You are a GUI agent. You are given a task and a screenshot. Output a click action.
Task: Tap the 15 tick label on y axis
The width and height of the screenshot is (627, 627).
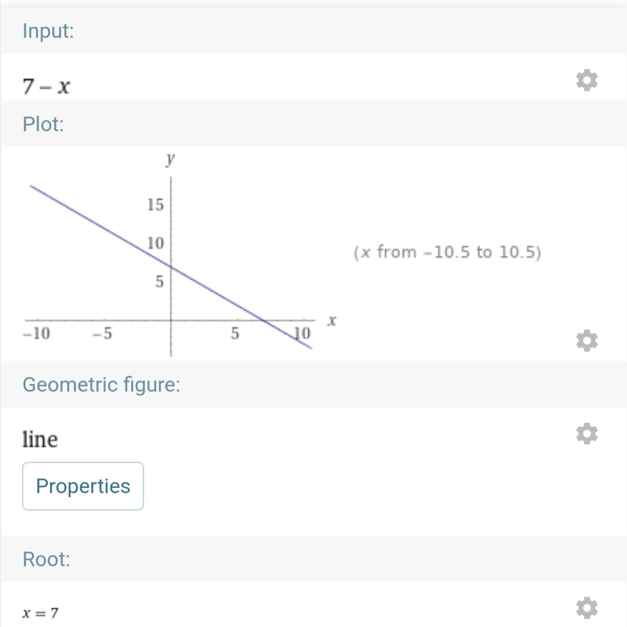pyautogui.click(x=156, y=205)
